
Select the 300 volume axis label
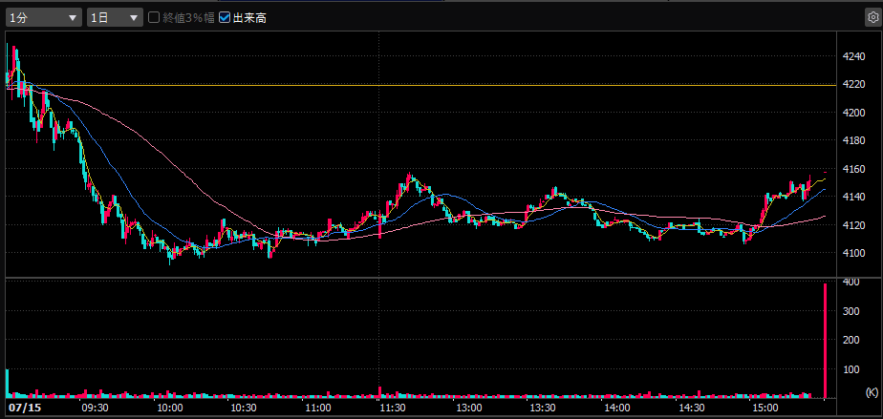click(x=851, y=311)
